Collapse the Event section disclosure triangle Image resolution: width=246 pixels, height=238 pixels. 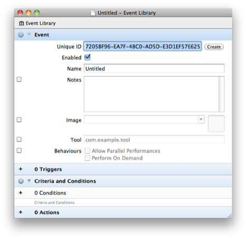pos(29,34)
